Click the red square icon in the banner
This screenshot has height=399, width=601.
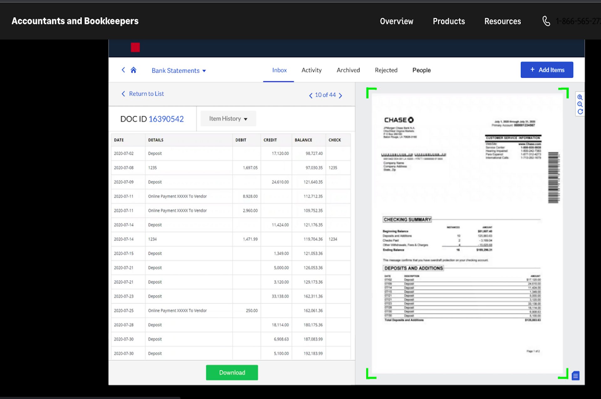(135, 47)
